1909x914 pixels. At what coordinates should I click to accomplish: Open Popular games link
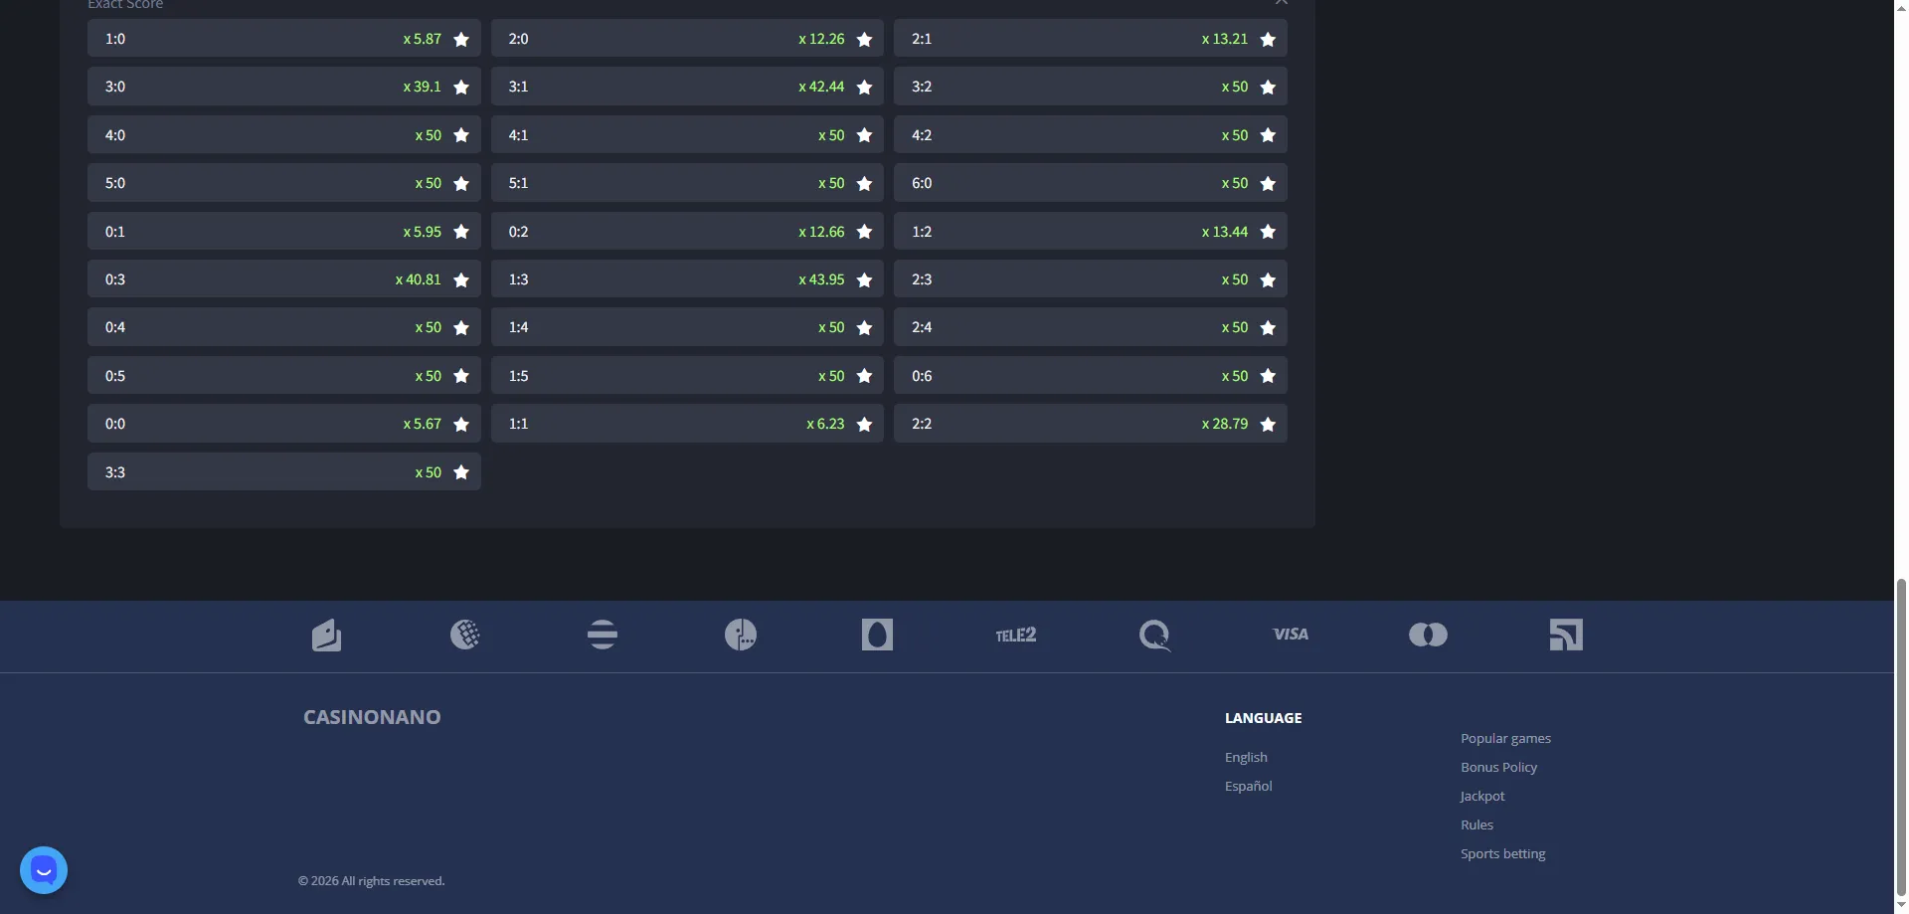click(1505, 738)
